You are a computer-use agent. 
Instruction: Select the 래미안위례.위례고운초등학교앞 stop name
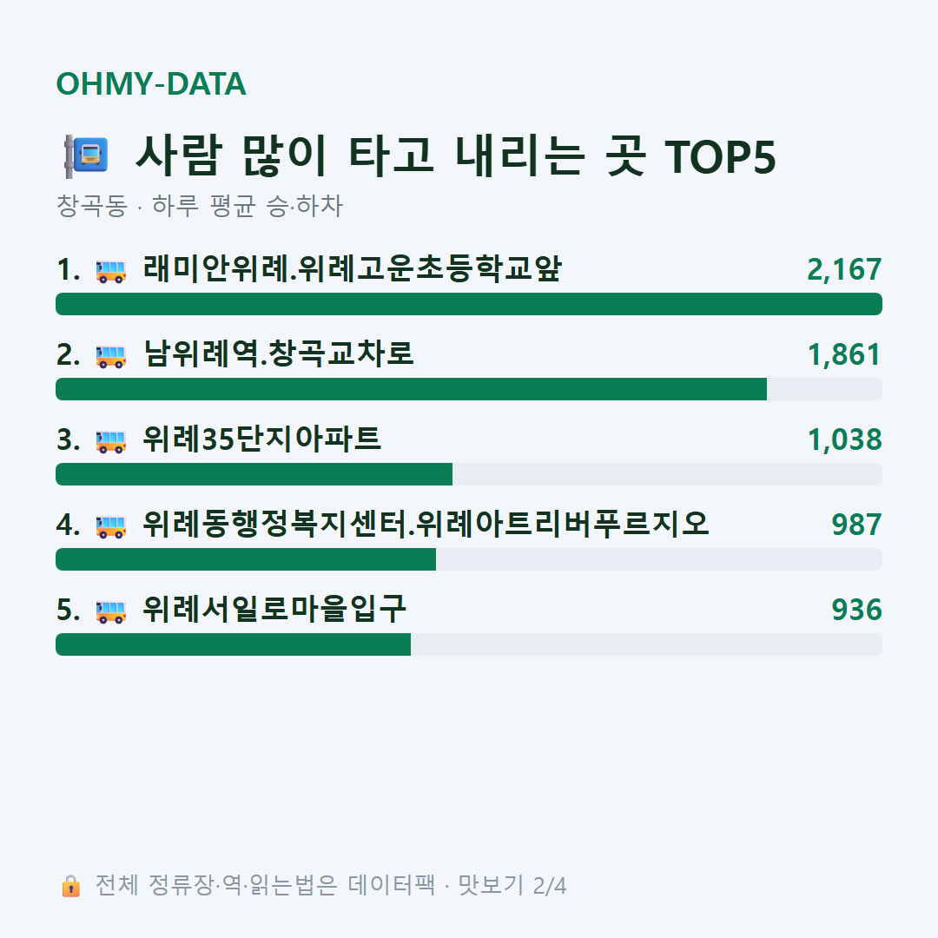(x=353, y=269)
